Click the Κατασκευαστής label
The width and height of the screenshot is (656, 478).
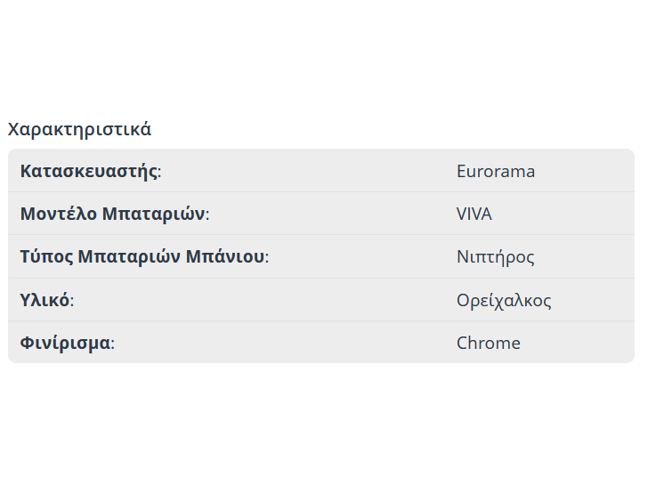point(90,171)
